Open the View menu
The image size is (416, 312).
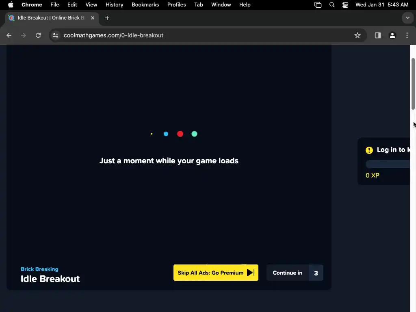coord(91,5)
